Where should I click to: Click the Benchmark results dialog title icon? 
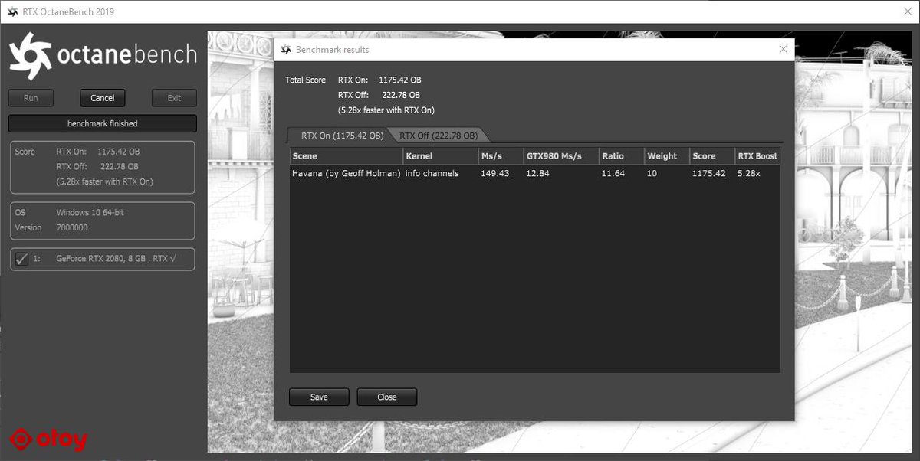[287, 50]
